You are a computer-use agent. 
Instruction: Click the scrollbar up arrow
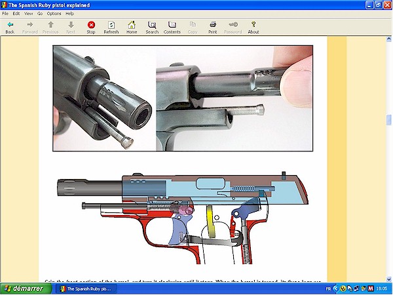point(388,39)
